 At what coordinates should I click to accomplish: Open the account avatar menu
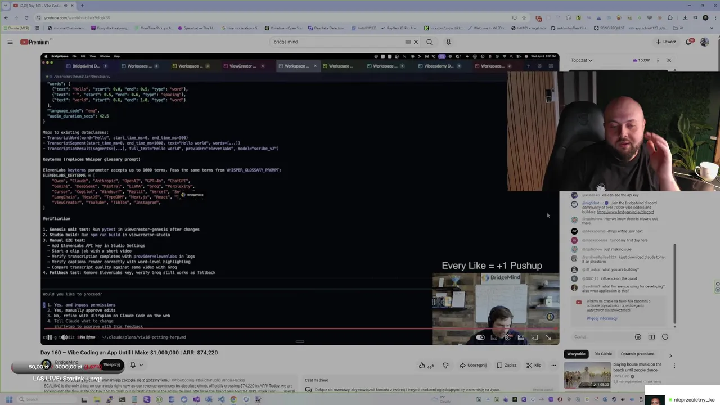point(704,42)
